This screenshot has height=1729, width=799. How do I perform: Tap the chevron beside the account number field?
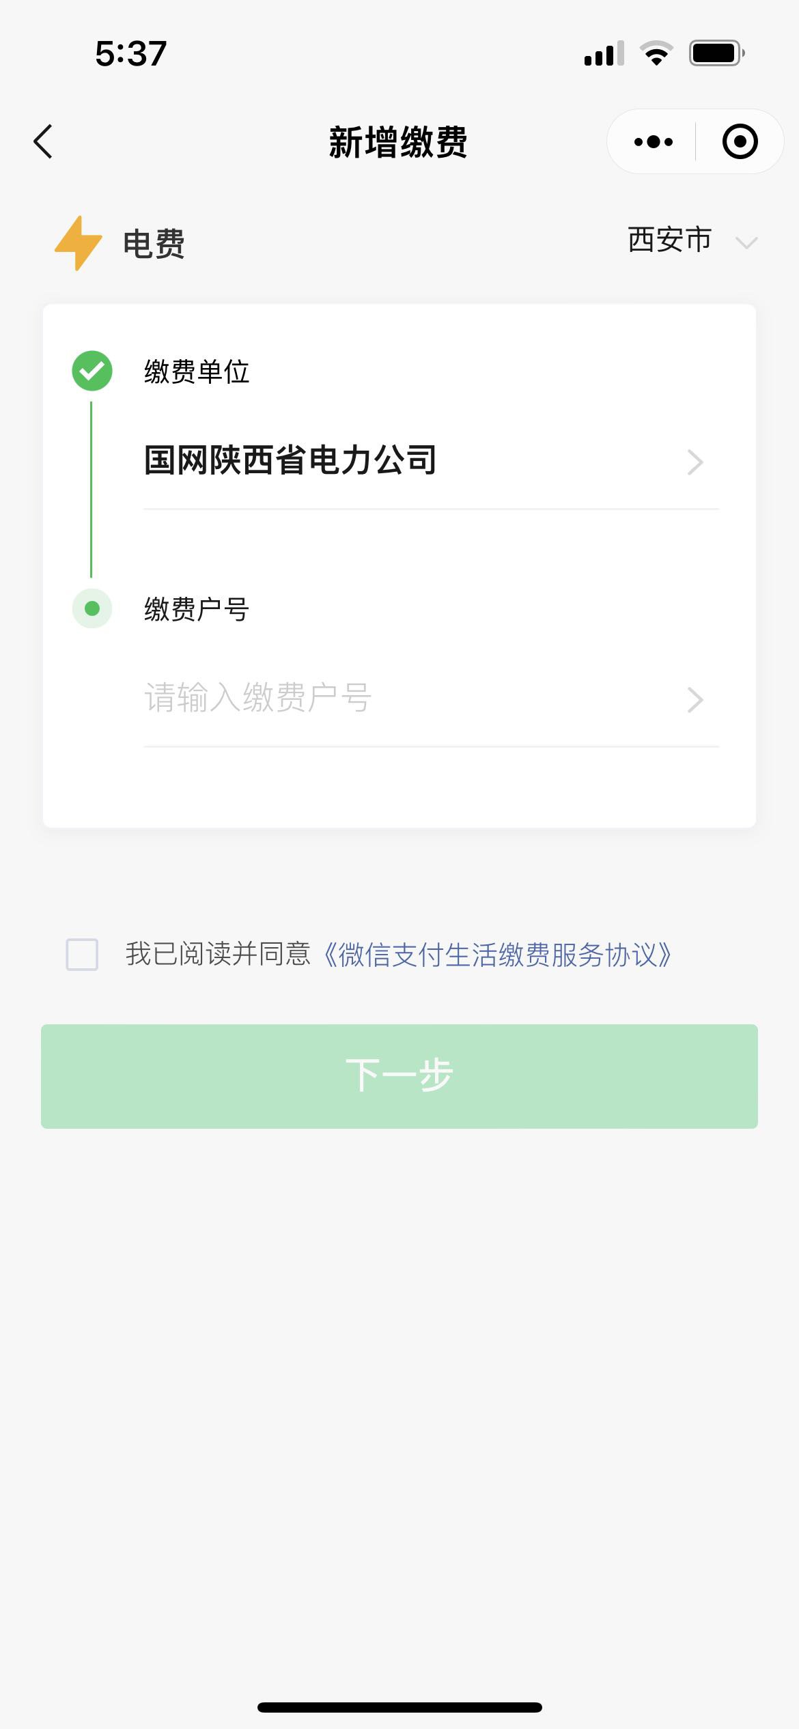pos(695,700)
